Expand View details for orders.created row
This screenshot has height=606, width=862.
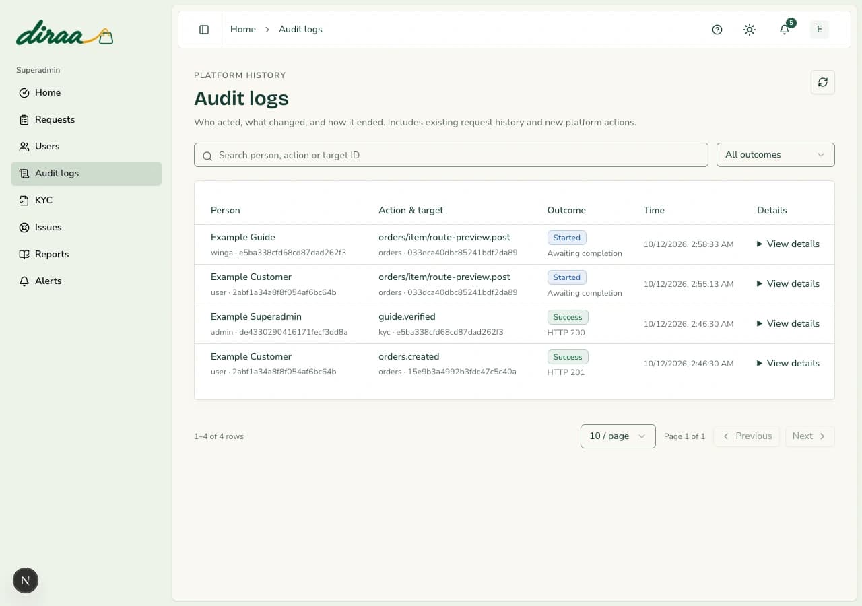pyautogui.click(x=788, y=364)
